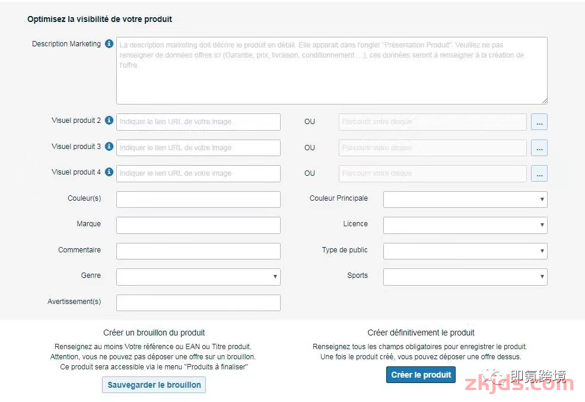The image size is (585, 402).
Task: Click the Avertissement(s) input field
Action: tap(198, 303)
